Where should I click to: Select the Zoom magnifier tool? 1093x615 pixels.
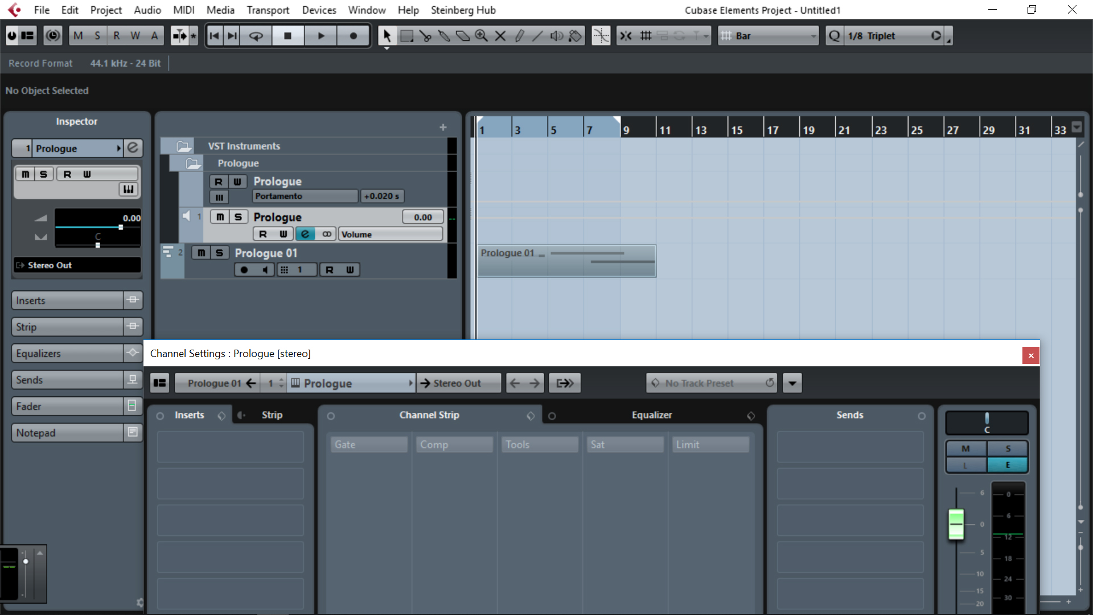tap(482, 36)
